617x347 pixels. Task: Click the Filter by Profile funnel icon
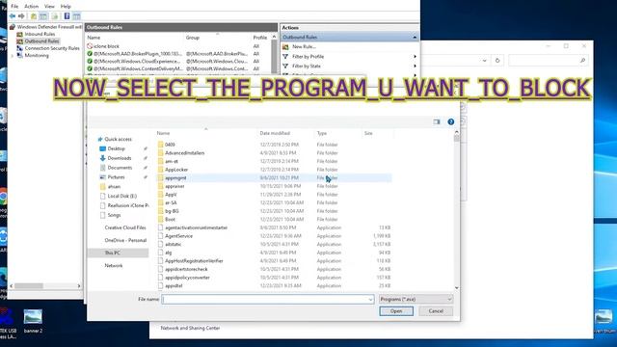(285, 57)
